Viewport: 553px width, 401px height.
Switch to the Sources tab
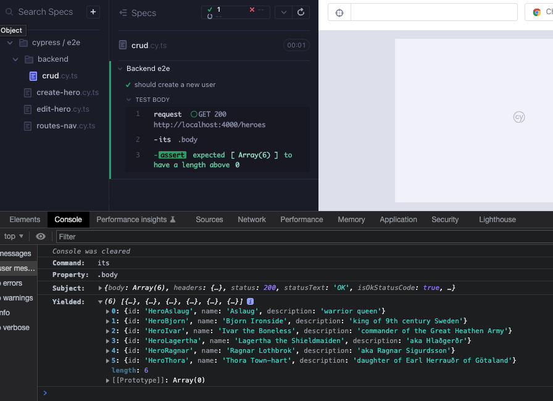click(x=209, y=220)
